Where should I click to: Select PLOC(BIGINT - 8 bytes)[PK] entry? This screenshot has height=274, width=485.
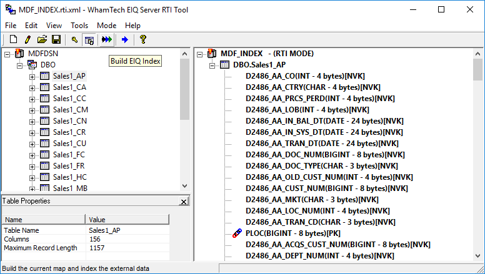coord(293,233)
